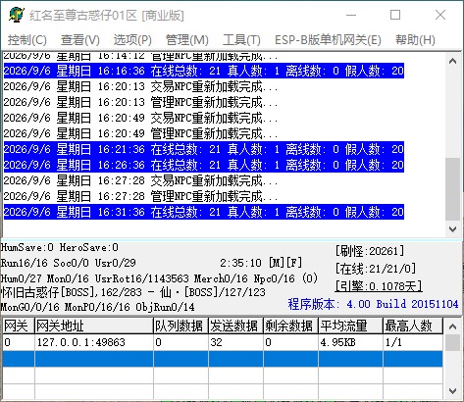The width and height of the screenshot is (464, 402).
Task: Select the 16:26:36 在线总数 log line
Action: click(204, 165)
